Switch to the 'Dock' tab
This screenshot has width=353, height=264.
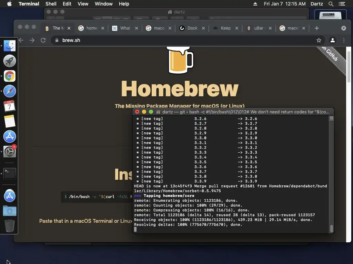[x=192, y=28]
